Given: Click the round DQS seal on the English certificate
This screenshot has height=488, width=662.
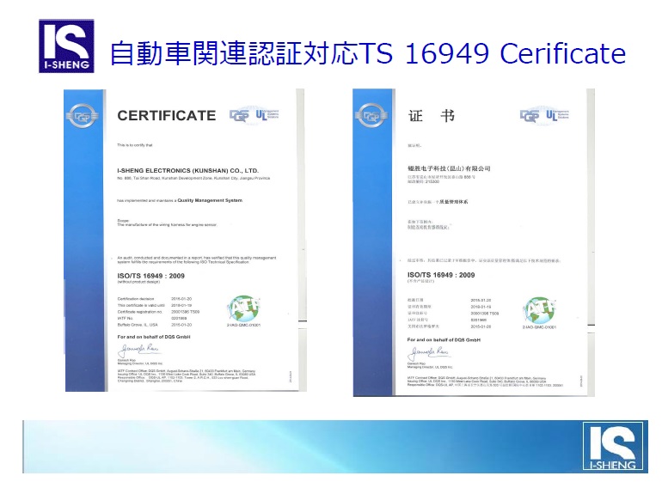Looking at the screenshot, I should click(x=83, y=116).
